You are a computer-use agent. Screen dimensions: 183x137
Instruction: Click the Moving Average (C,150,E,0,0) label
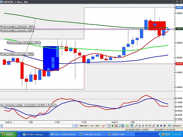click(x=17, y=27)
